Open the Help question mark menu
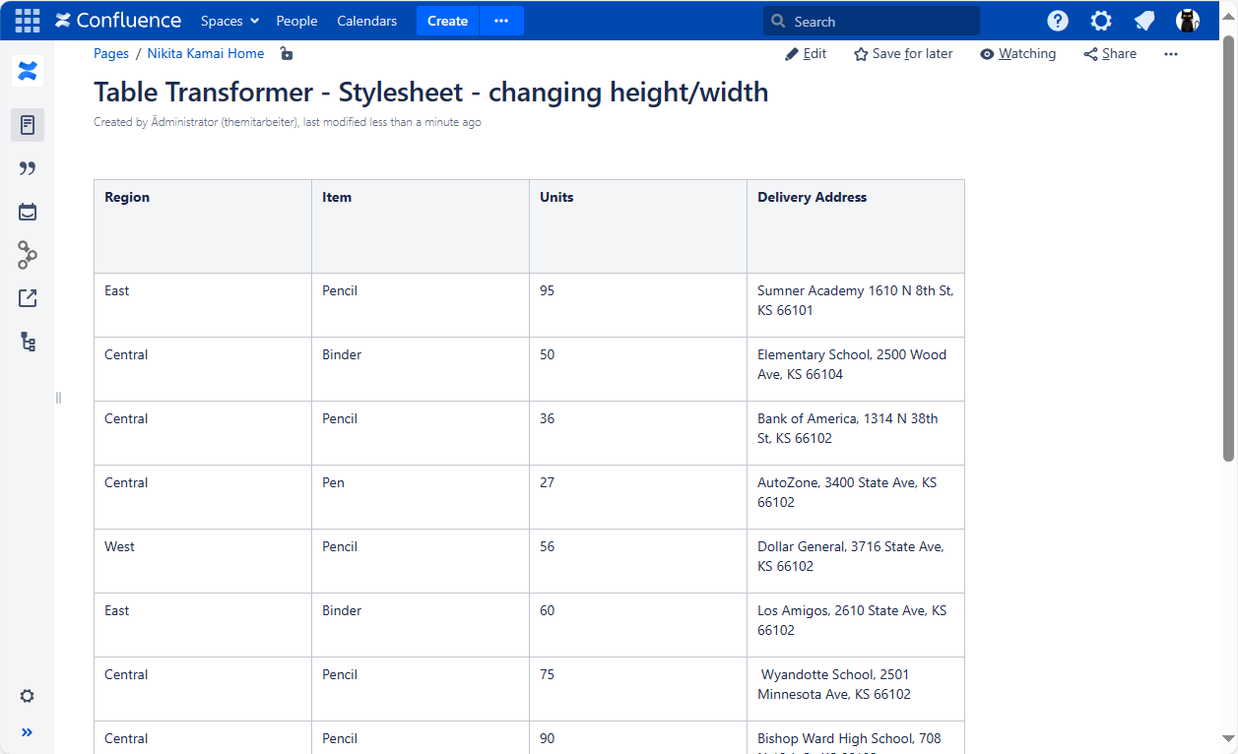The image size is (1238, 754). pyautogui.click(x=1058, y=21)
